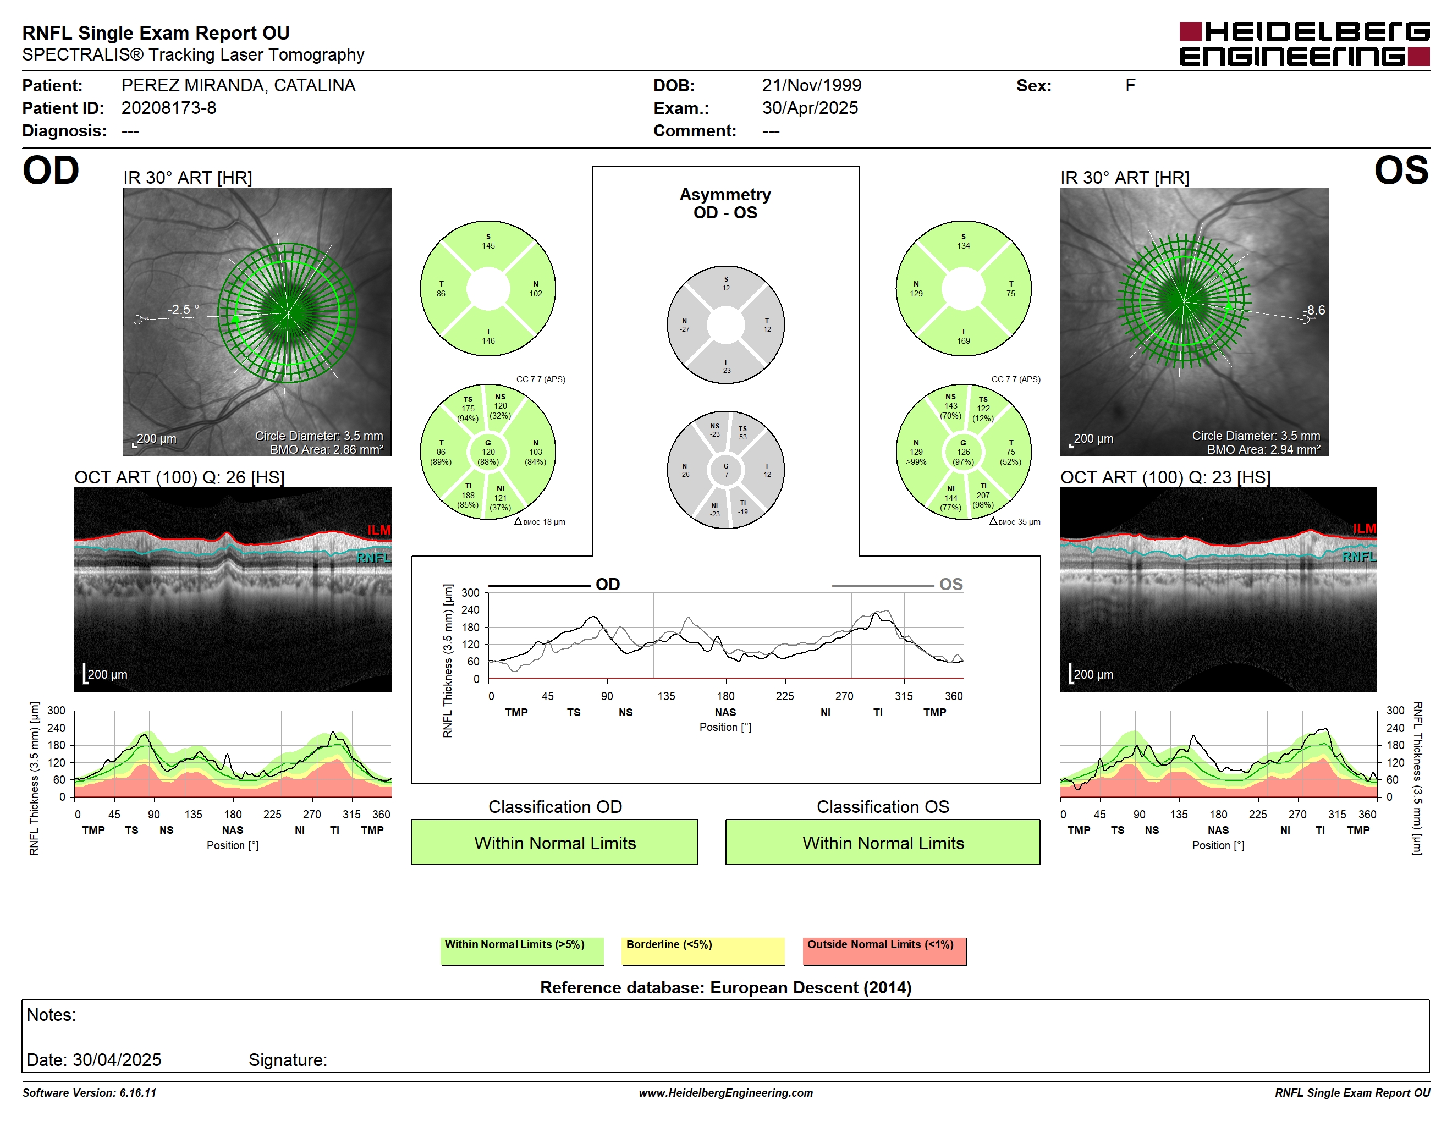The image size is (1452, 1122).
Task: Click the OS fovea angle label -8.6
Action: point(1314,310)
